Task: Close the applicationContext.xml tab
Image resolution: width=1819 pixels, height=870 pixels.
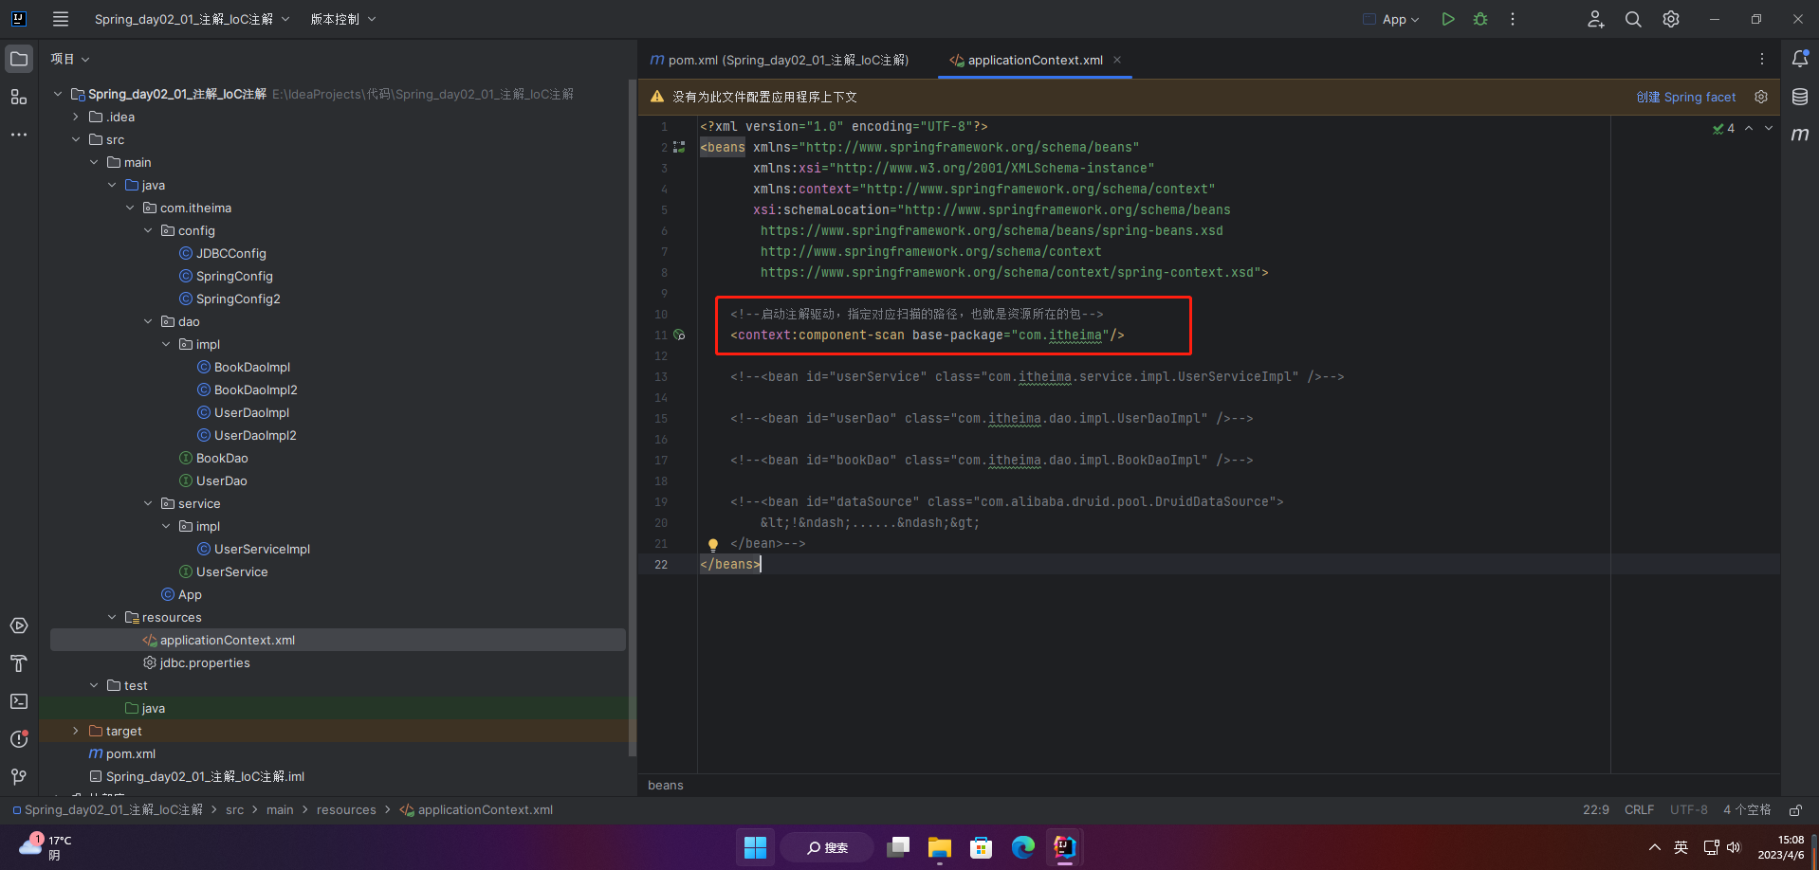Action: pos(1117,60)
